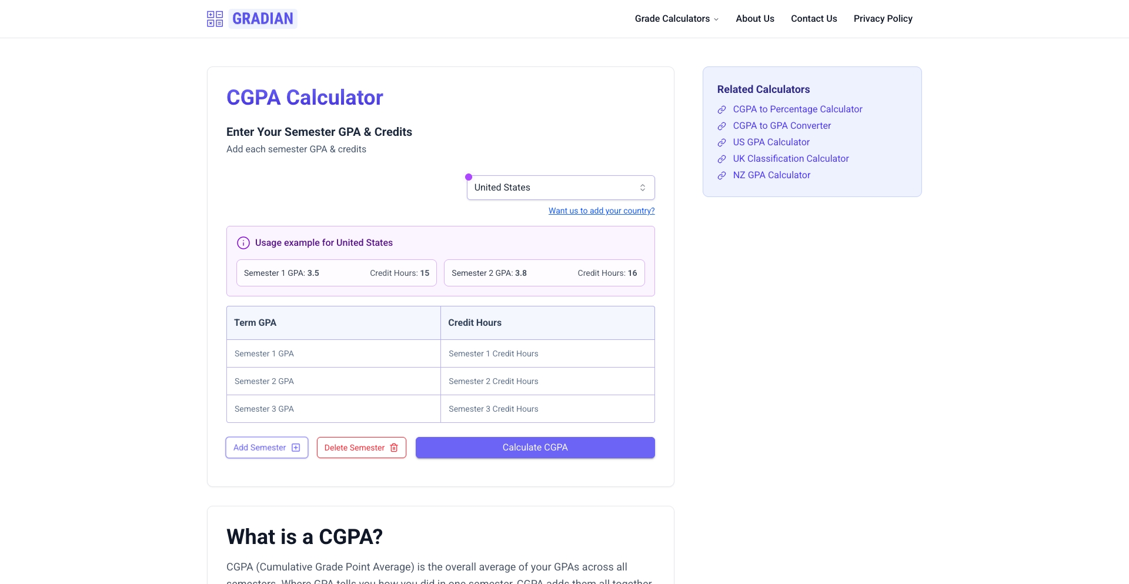This screenshot has height=584, width=1129.
Task: Click the chevron on United States selector
Action: [x=643, y=187]
